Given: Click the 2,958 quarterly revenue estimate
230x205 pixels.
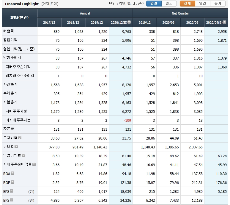Looking at the screenshot, I should click(x=216, y=31).
